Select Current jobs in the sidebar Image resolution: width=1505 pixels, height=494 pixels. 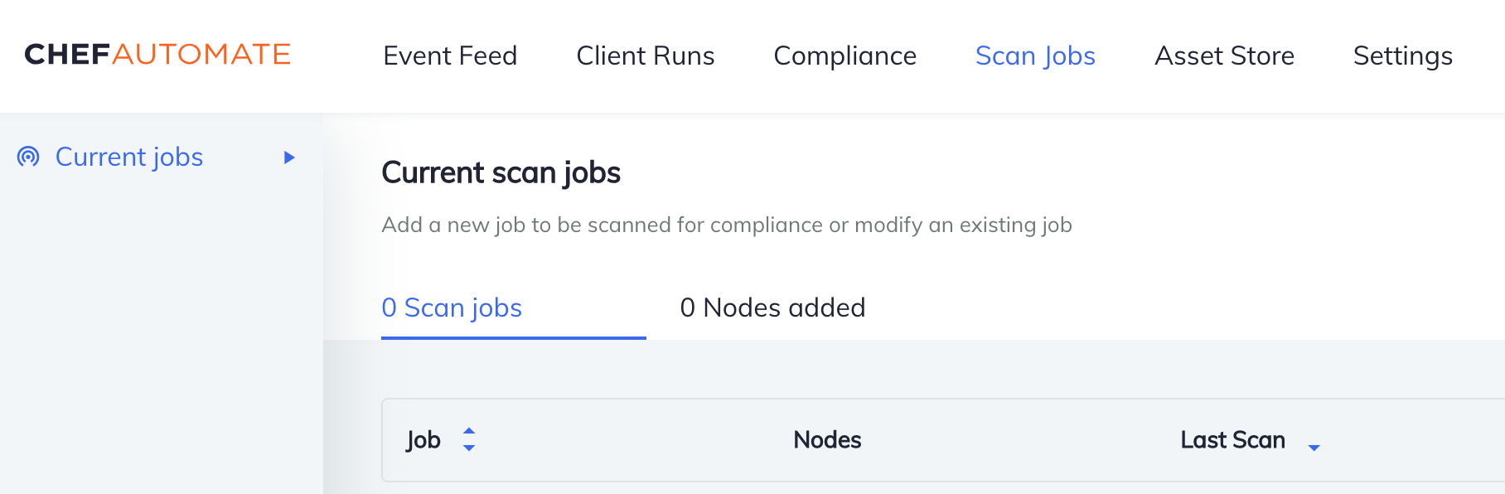pyautogui.click(x=129, y=157)
